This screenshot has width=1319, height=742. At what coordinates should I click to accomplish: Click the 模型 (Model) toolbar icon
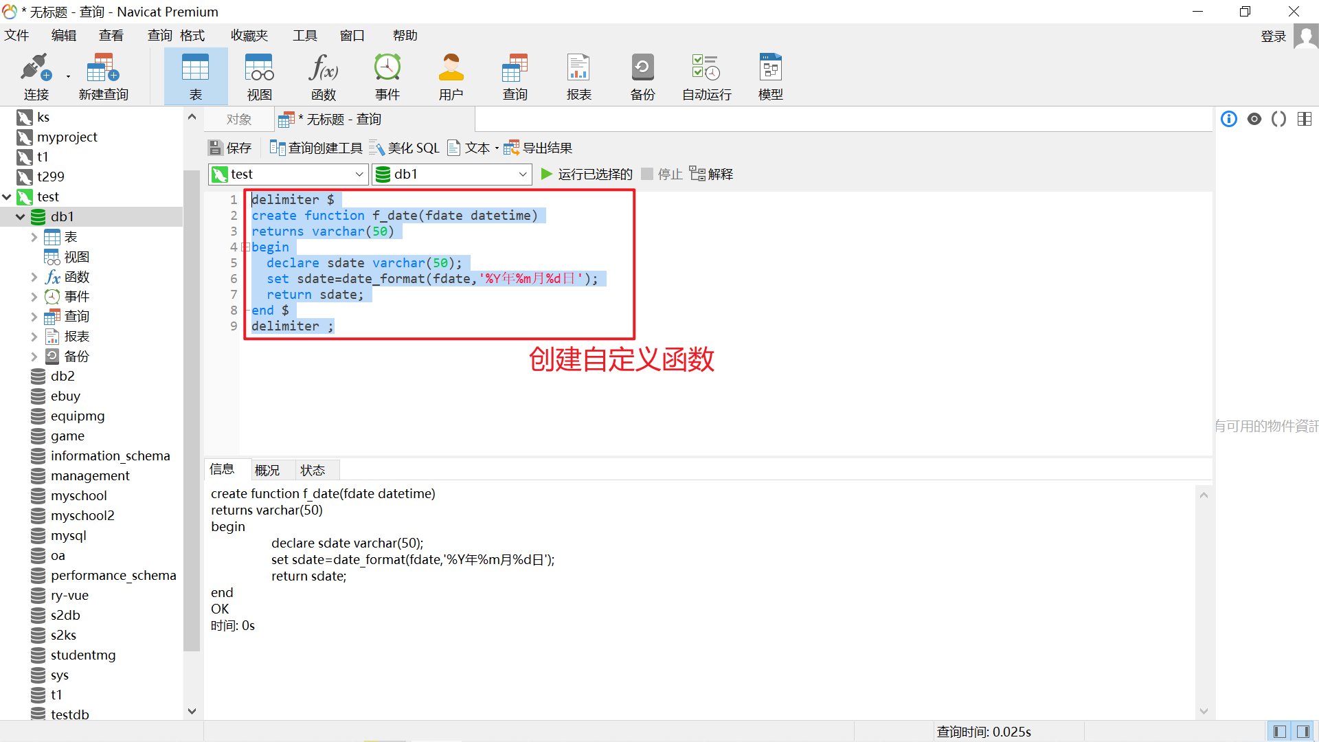click(x=770, y=76)
